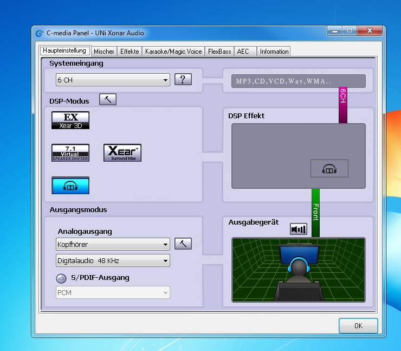Activate Xear Surround Max
Image resolution: width=401 pixels, height=351 pixels.
point(122,152)
